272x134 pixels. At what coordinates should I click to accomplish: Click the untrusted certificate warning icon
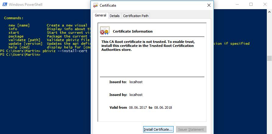(105, 30)
